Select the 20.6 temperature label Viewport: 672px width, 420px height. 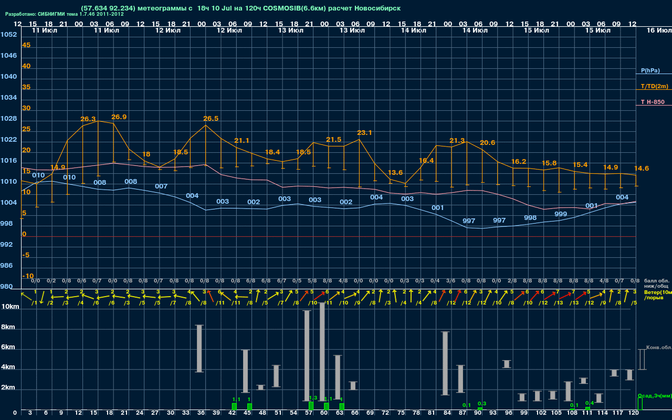click(x=487, y=143)
